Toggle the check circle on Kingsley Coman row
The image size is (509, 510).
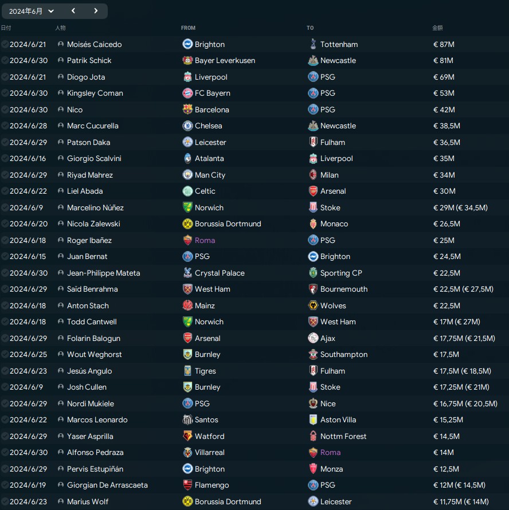[x=5, y=93]
